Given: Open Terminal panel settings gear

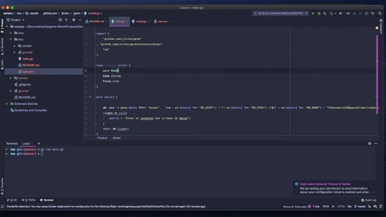Looking at the screenshot, I should point(370,143).
